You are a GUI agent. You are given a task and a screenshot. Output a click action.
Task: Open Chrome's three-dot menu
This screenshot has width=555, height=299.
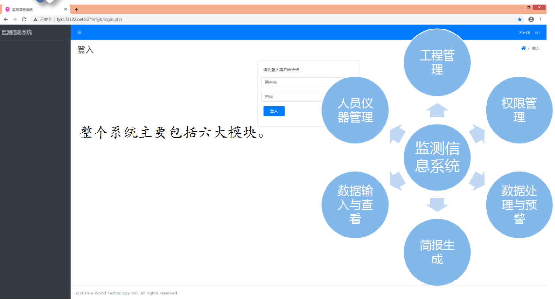540,19
